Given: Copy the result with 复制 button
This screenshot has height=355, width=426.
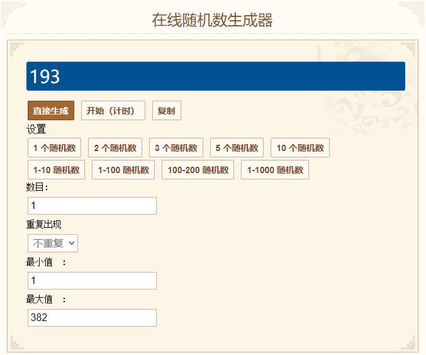Looking at the screenshot, I should click(167, 110).
